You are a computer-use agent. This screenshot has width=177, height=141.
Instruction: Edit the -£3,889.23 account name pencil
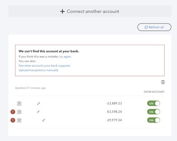pos(39,103)
